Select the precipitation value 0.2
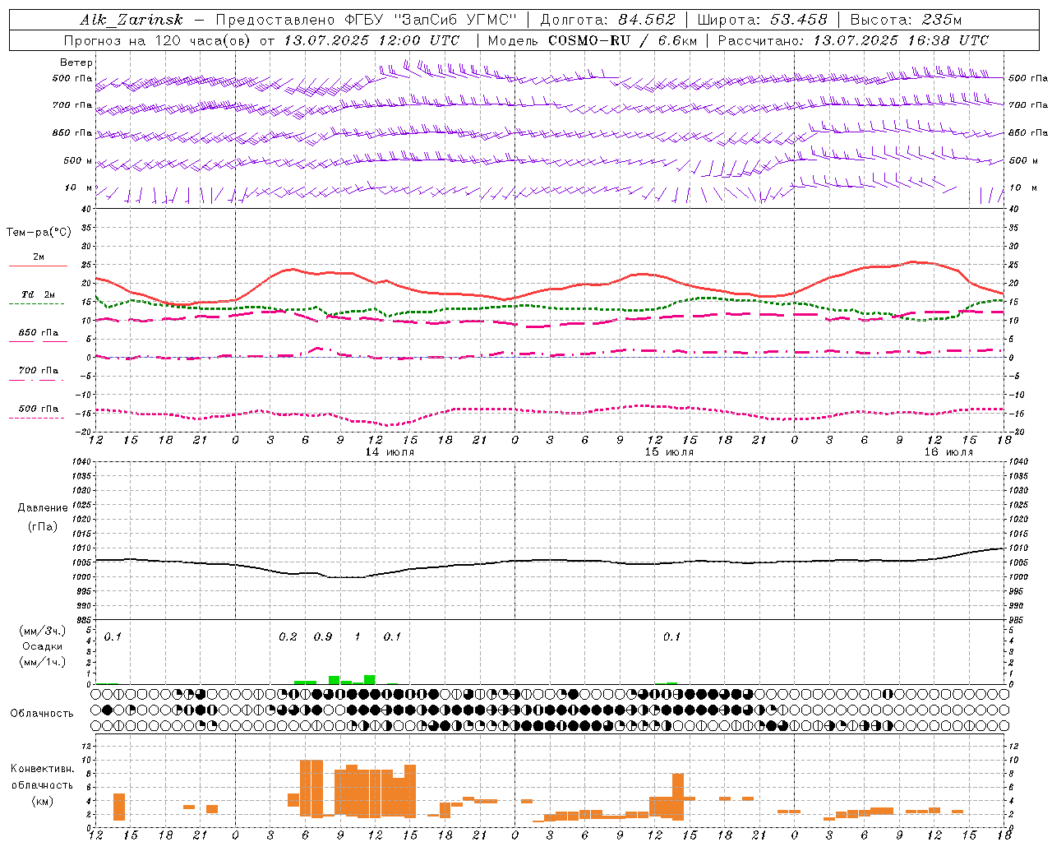Screen dimensions: 1052x842 [288, 636]
